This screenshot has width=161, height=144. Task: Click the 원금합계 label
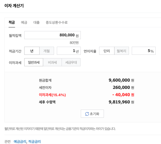tap(45, 80)
